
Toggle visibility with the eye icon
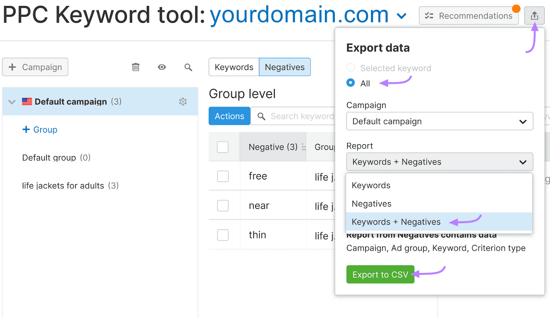(x=162, y=67)
